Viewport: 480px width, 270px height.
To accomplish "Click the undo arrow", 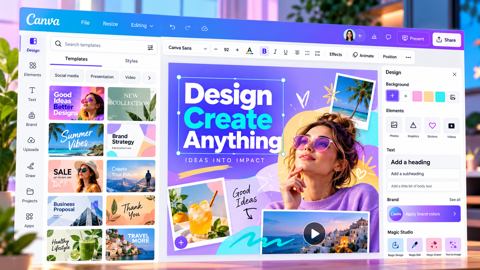I will pos(172,27).
